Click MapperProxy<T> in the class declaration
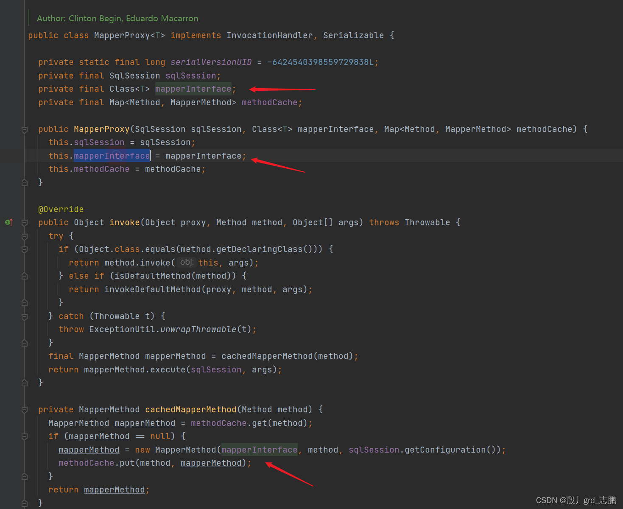The width and height of the screenshot is (623, 509). click(x=130, y=36)
